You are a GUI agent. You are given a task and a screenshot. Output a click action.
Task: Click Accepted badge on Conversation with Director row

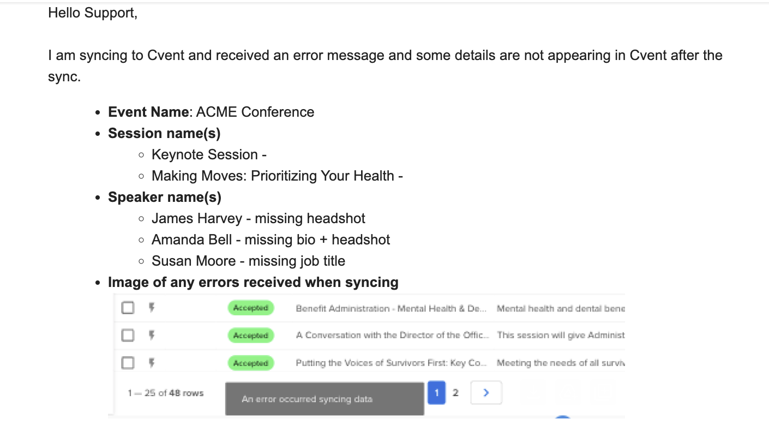pos(250,336)
